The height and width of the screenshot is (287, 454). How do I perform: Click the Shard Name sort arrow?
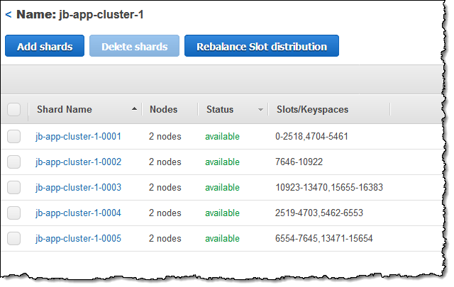pos(135,110)
